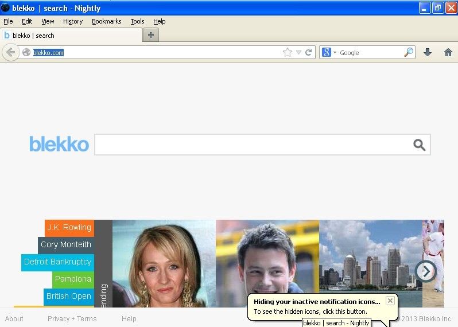Bookmark this page with the star icon
The height and width of the screenshot is (327, 458).
(288, 52)
